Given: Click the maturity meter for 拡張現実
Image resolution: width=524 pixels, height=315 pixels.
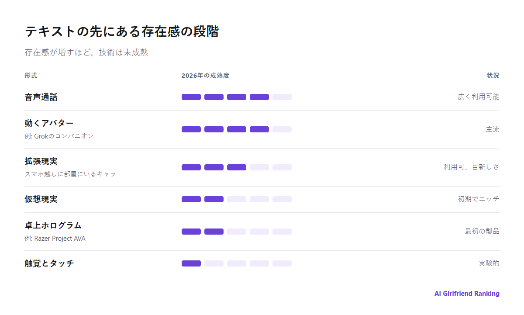Looking at the screenshot, I should point(237,167).
